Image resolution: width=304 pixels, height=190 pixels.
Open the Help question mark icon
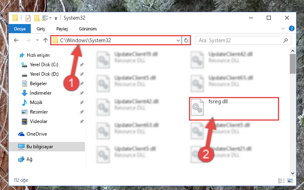point(292,28)
